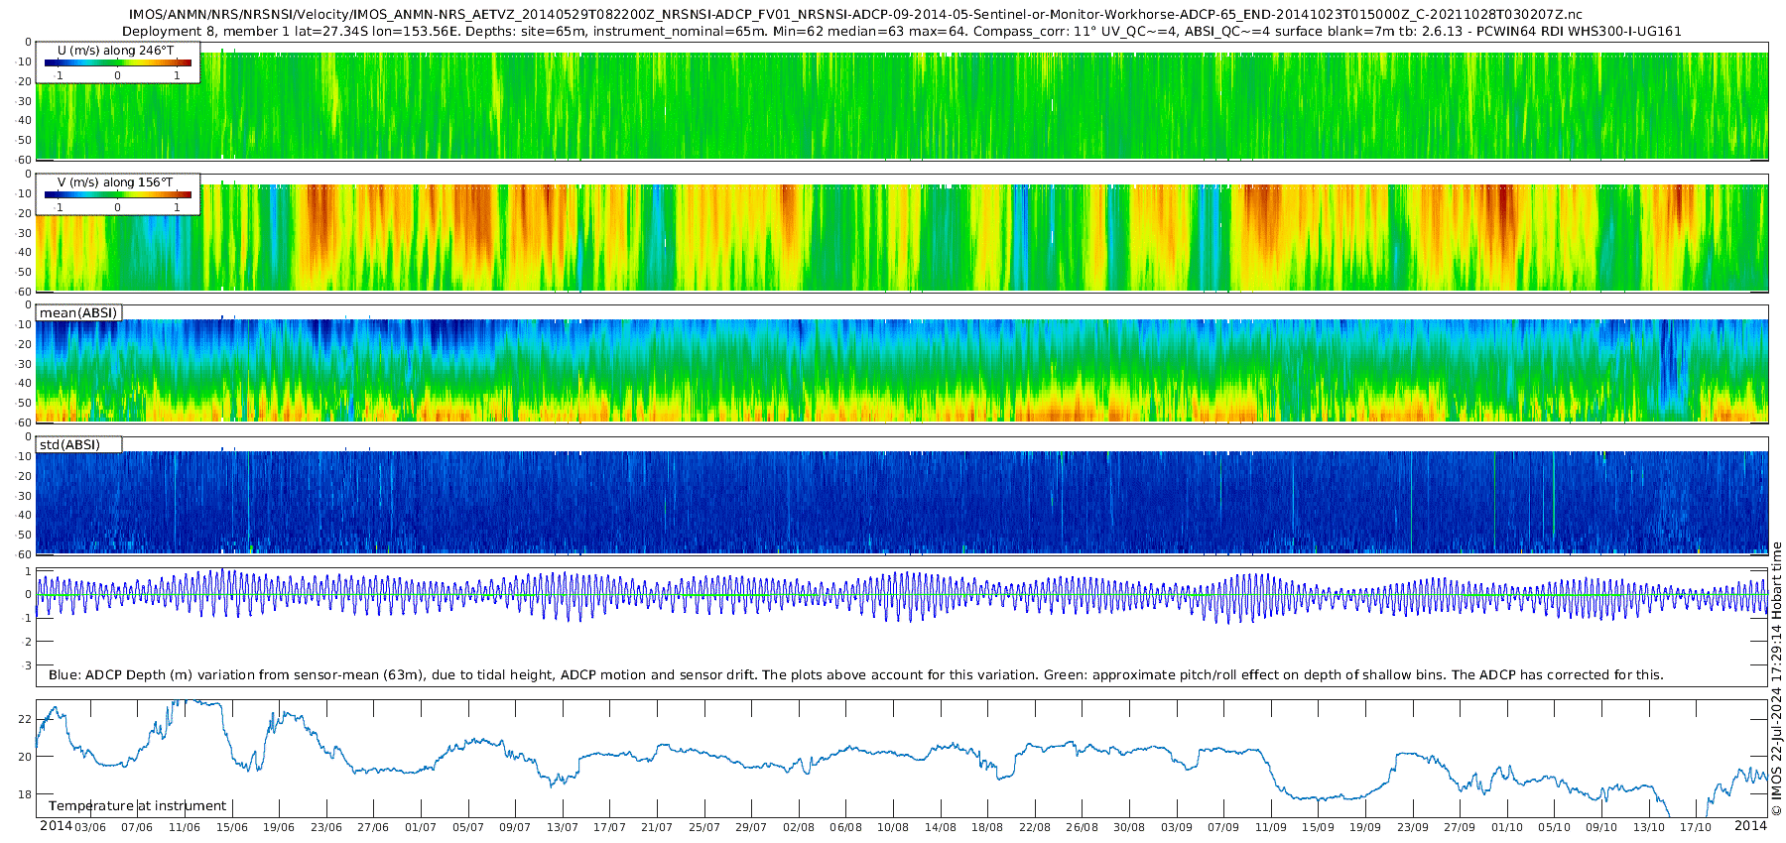This screenshot has height=843, width=1786.
Task: Click the 17/10 date tick label
Action: pos(1696,827)
